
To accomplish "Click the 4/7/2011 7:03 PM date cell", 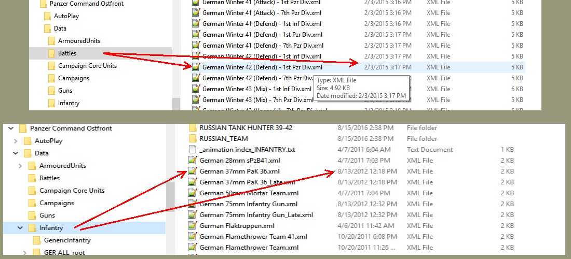I will coord(364,160).
